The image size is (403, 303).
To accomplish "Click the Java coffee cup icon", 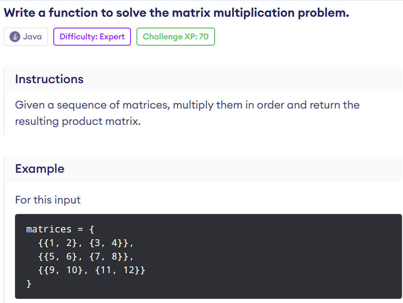I will pos(15,37).
